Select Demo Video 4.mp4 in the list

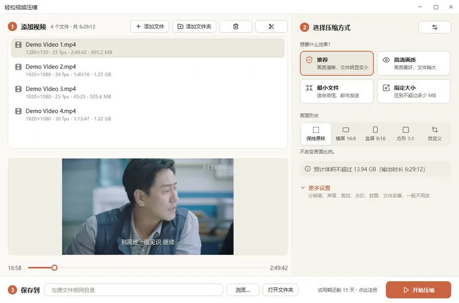point(148,115)
